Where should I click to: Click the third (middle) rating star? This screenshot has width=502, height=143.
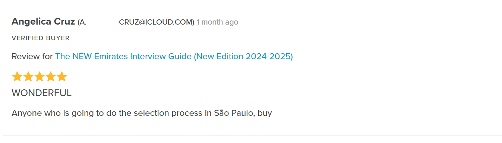(40, 77)
